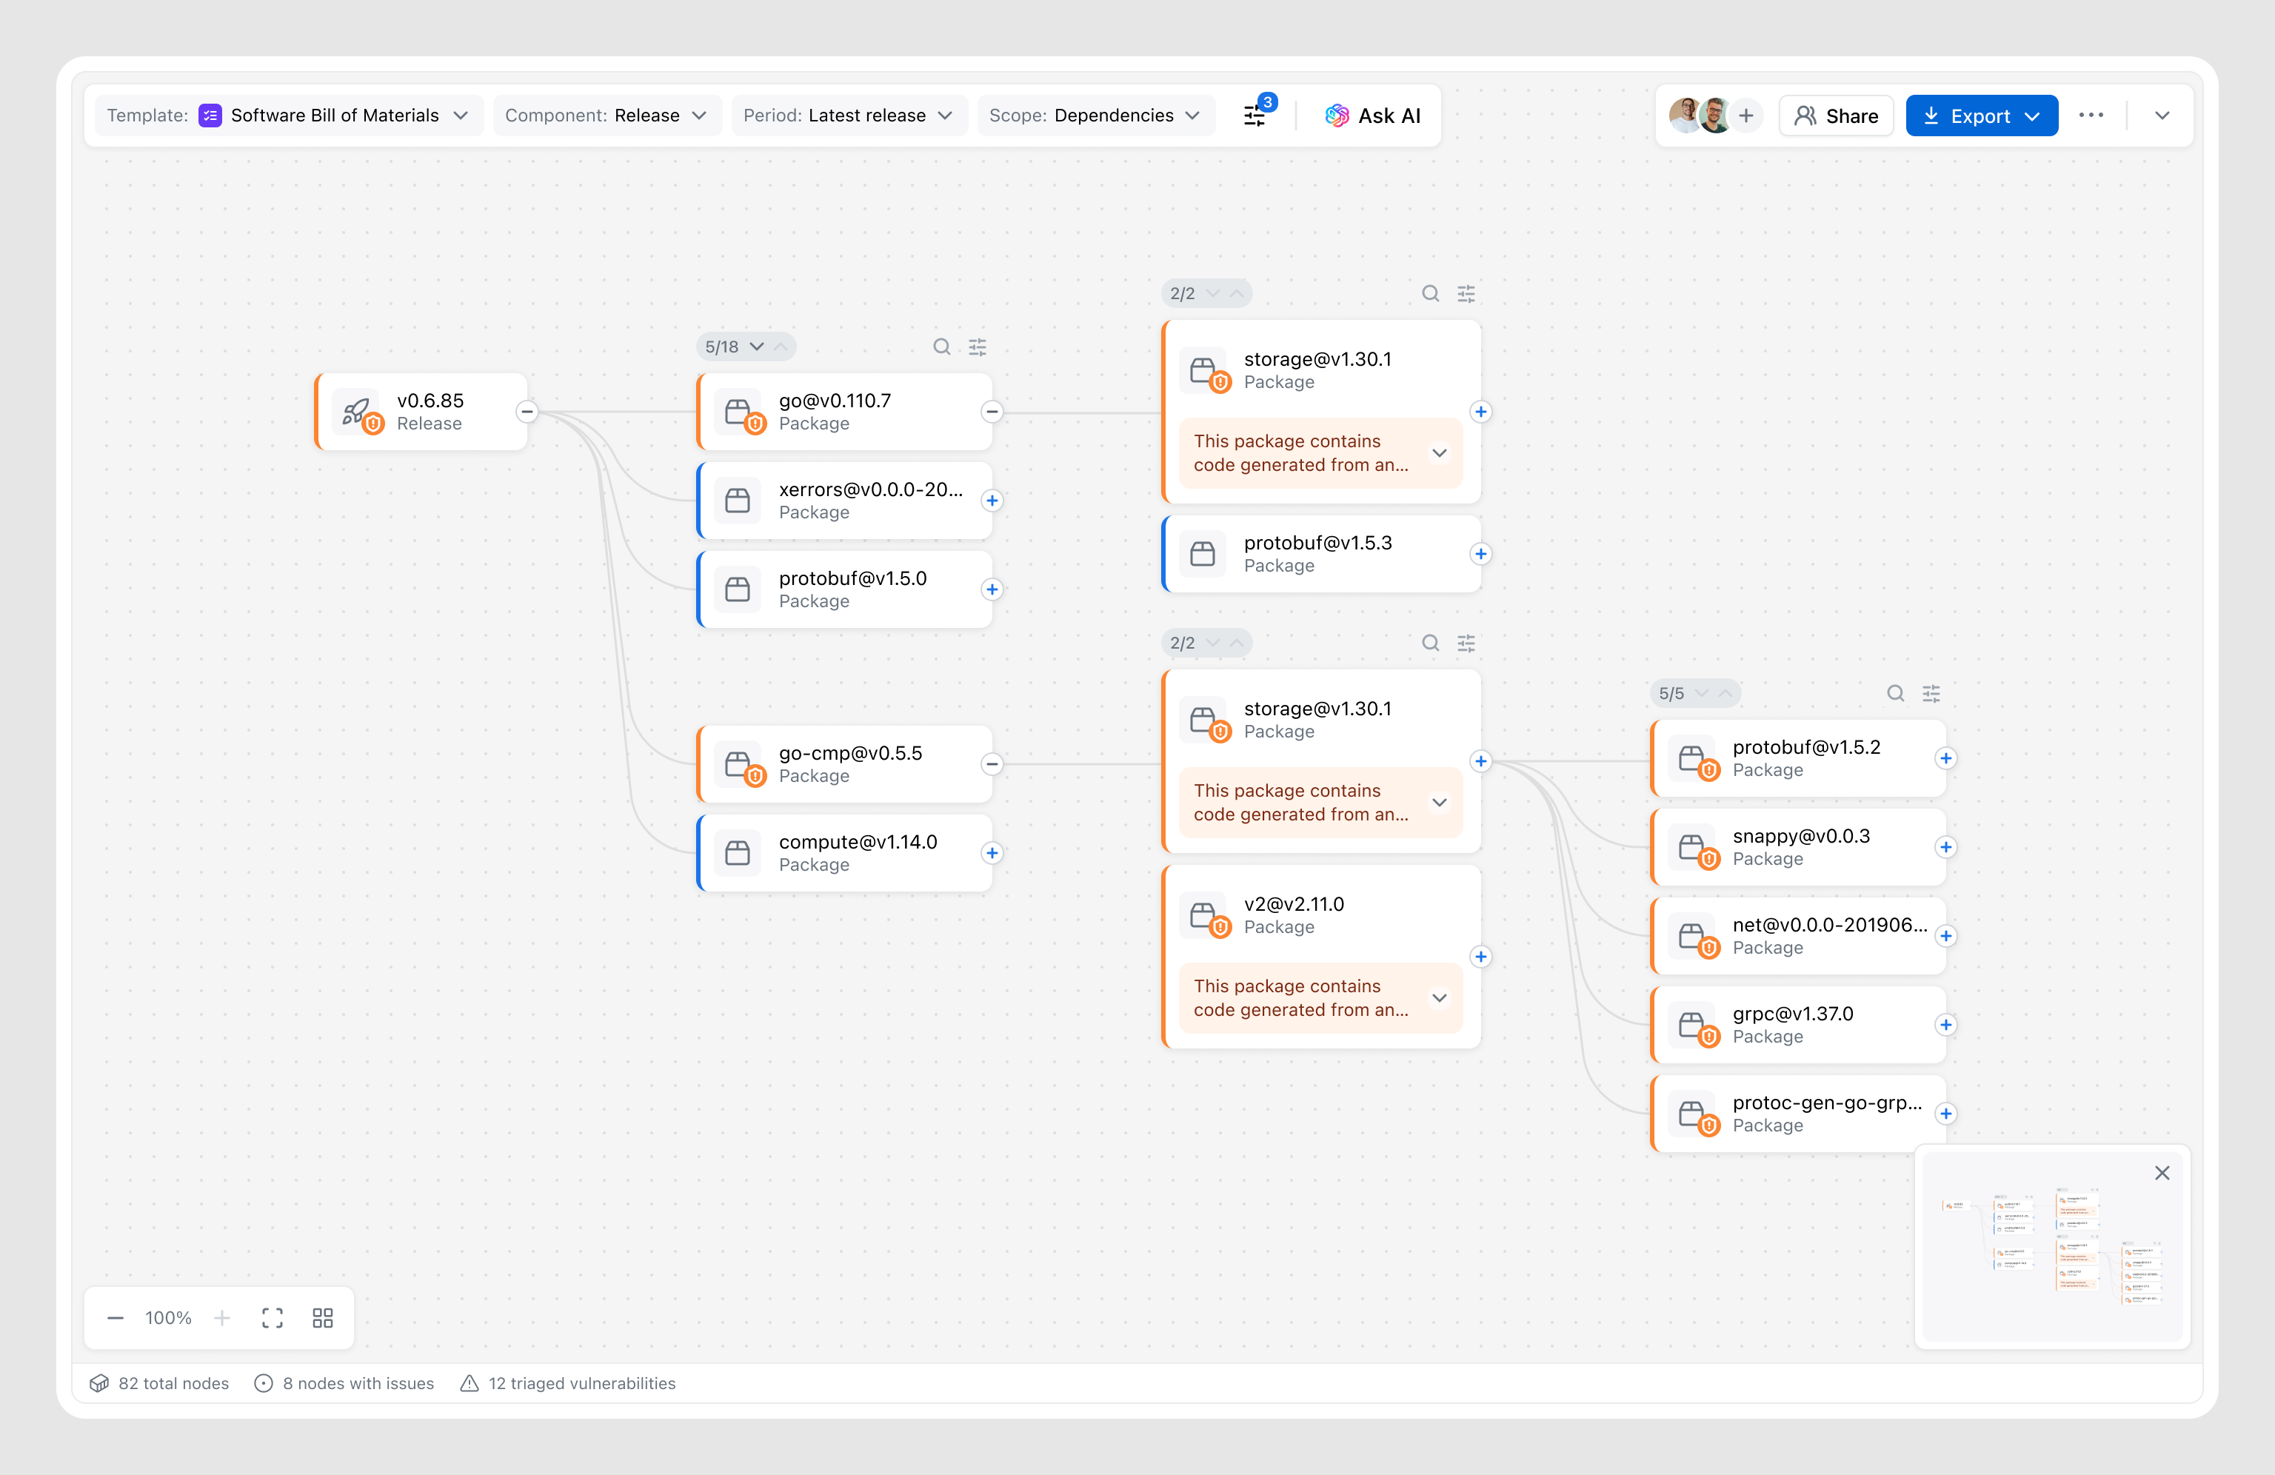Viewport: 2275px width, 1475px height.
Task: Click the fit-to-screen icon in zoom bar
Action: click(x=273, y=1318)
